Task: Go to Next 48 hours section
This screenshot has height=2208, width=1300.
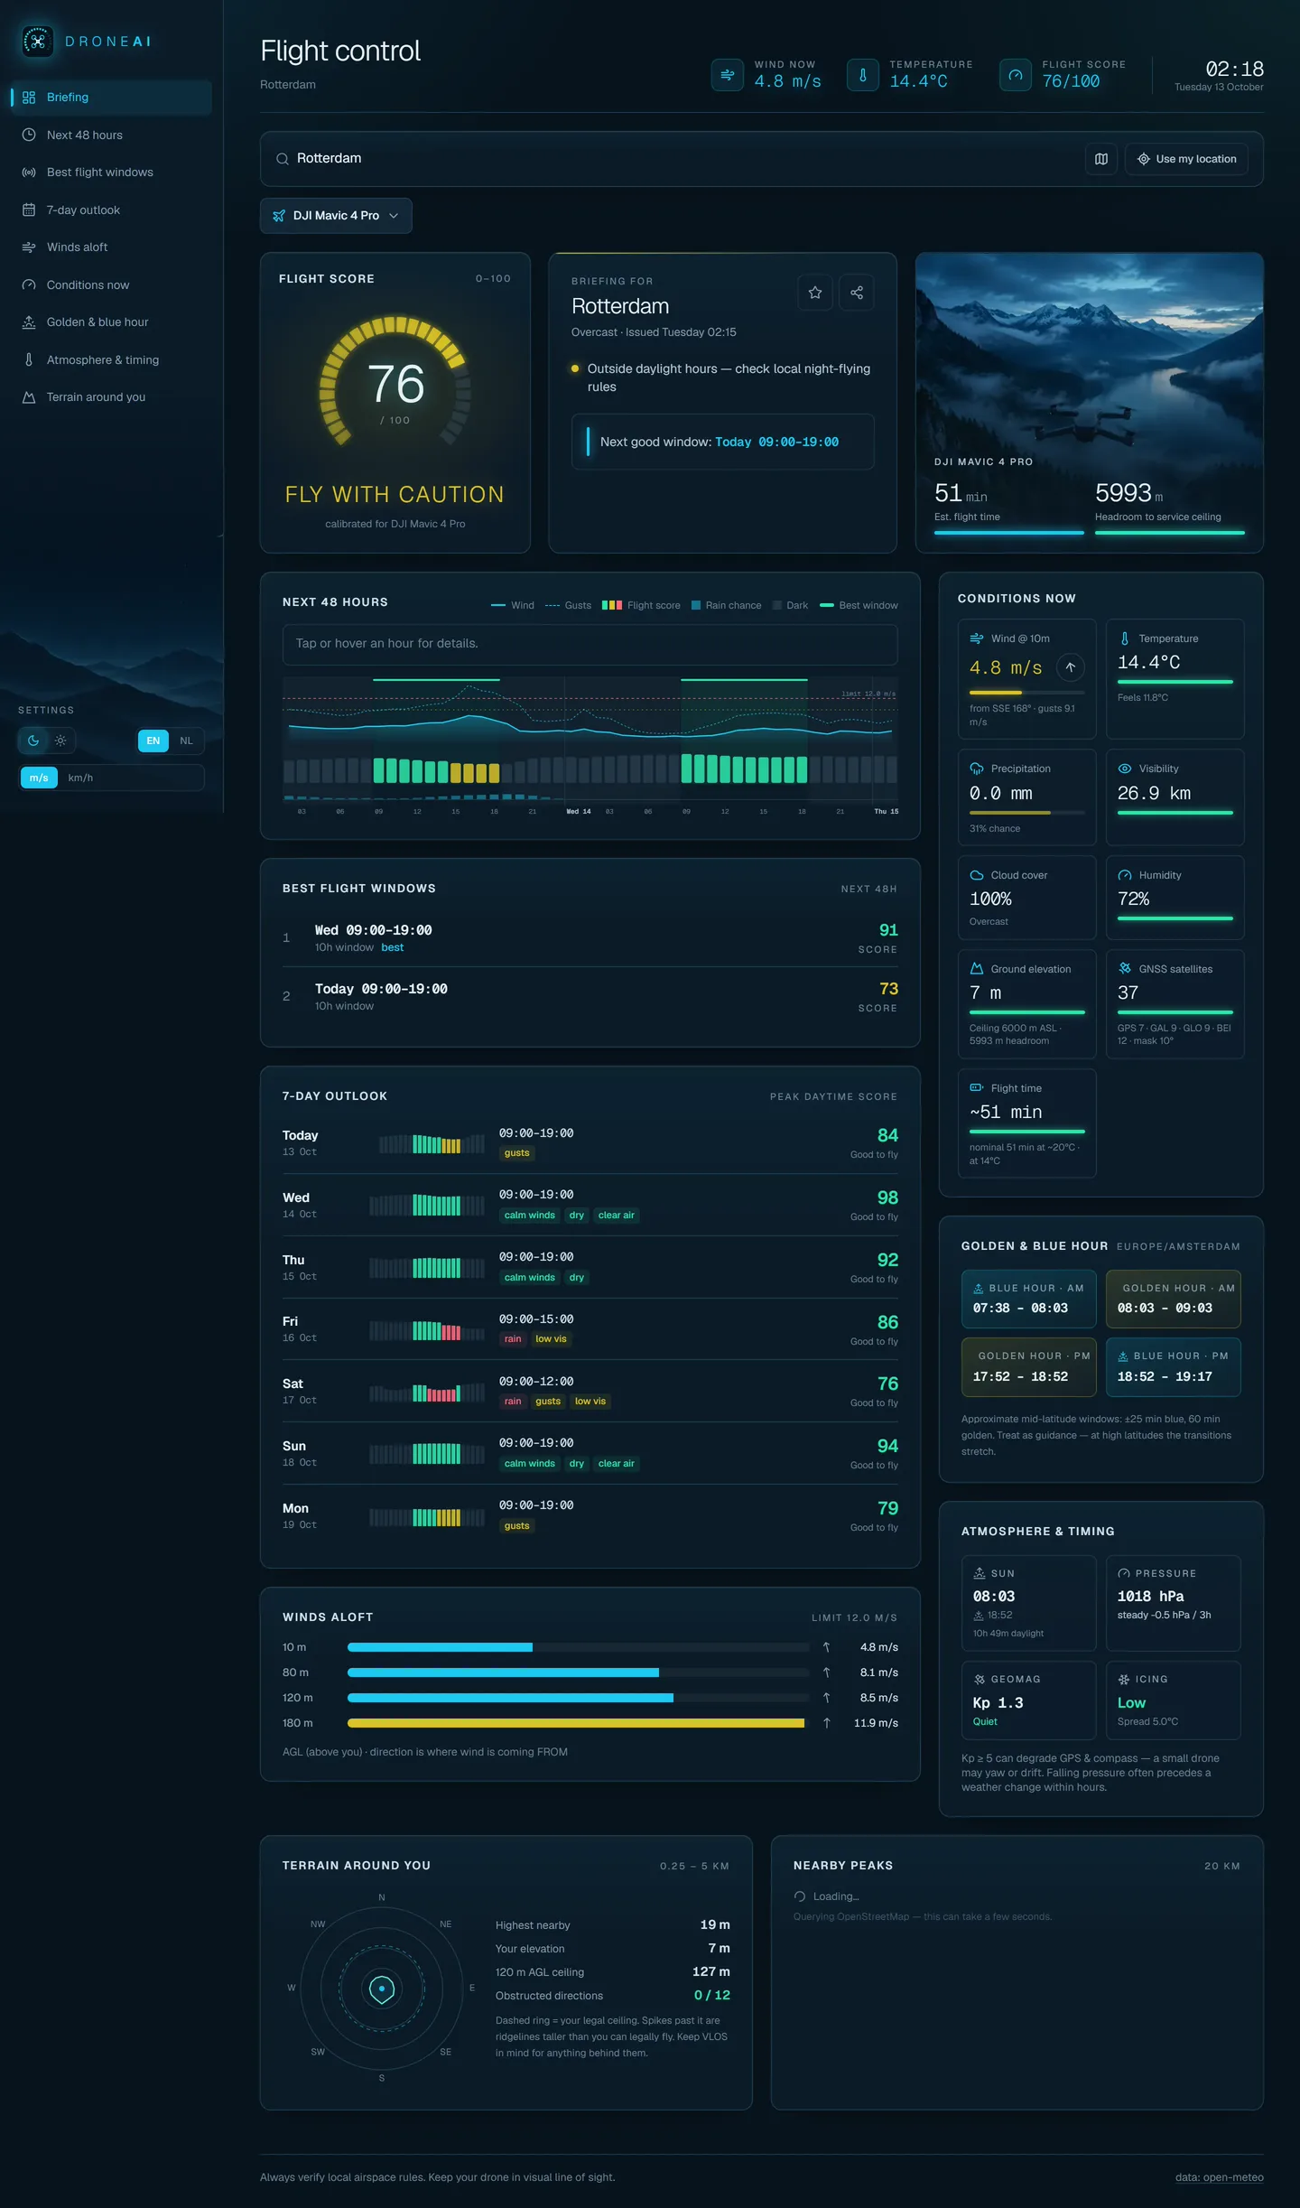Action: (x=112, y=135)
